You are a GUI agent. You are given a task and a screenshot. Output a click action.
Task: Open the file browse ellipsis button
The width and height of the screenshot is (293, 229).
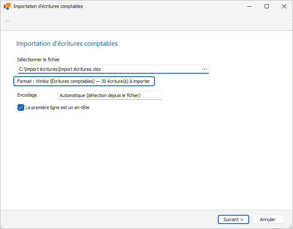205,69
